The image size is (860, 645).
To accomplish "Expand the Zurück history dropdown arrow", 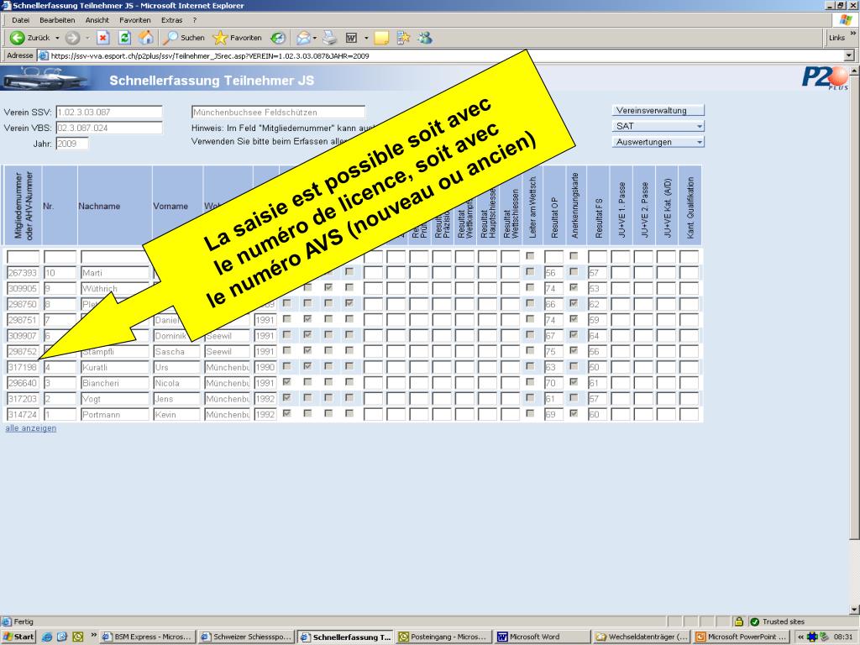I will (x=57, y=38).
